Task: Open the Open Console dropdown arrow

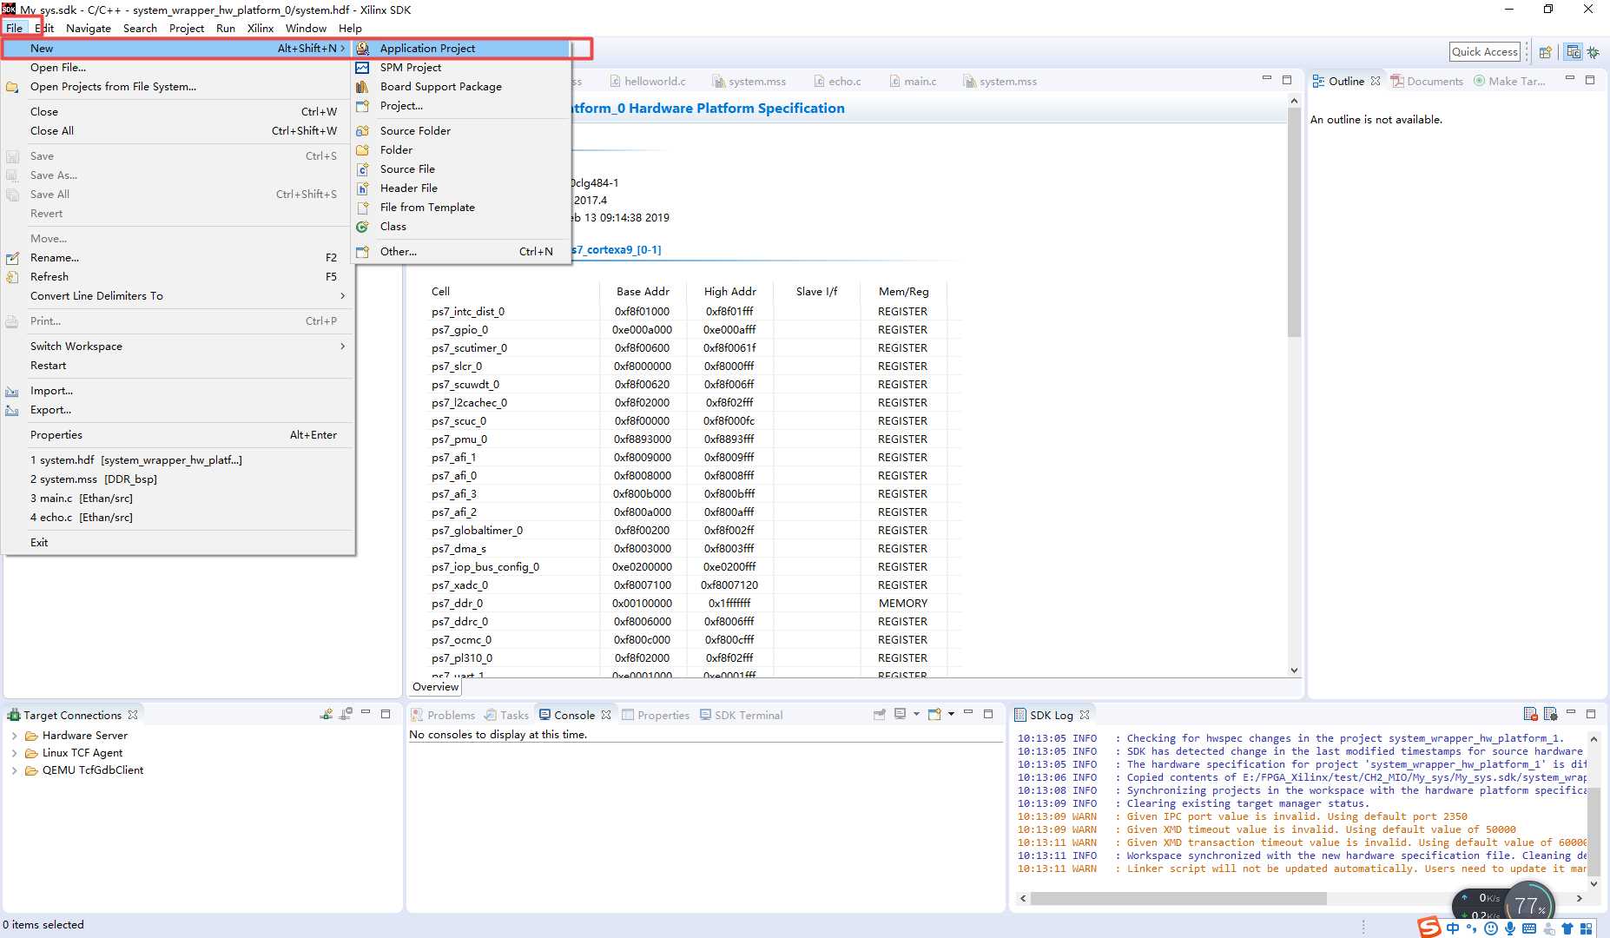Action: [x=951, y=714]
